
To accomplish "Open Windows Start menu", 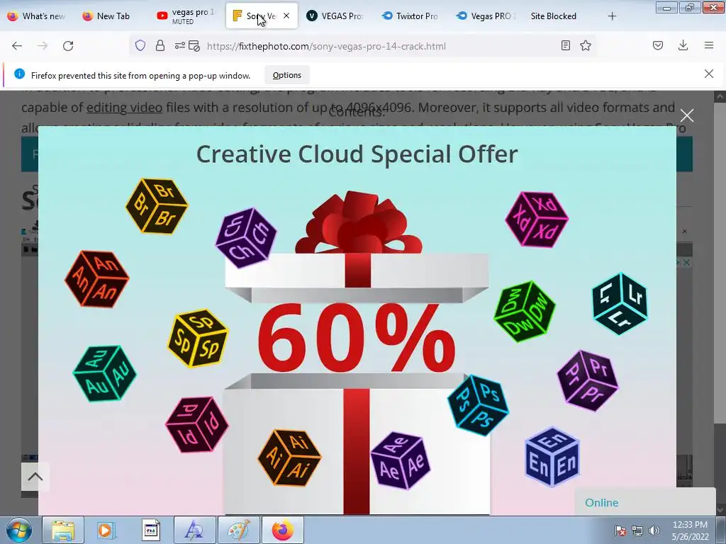I will click(19, 530).
